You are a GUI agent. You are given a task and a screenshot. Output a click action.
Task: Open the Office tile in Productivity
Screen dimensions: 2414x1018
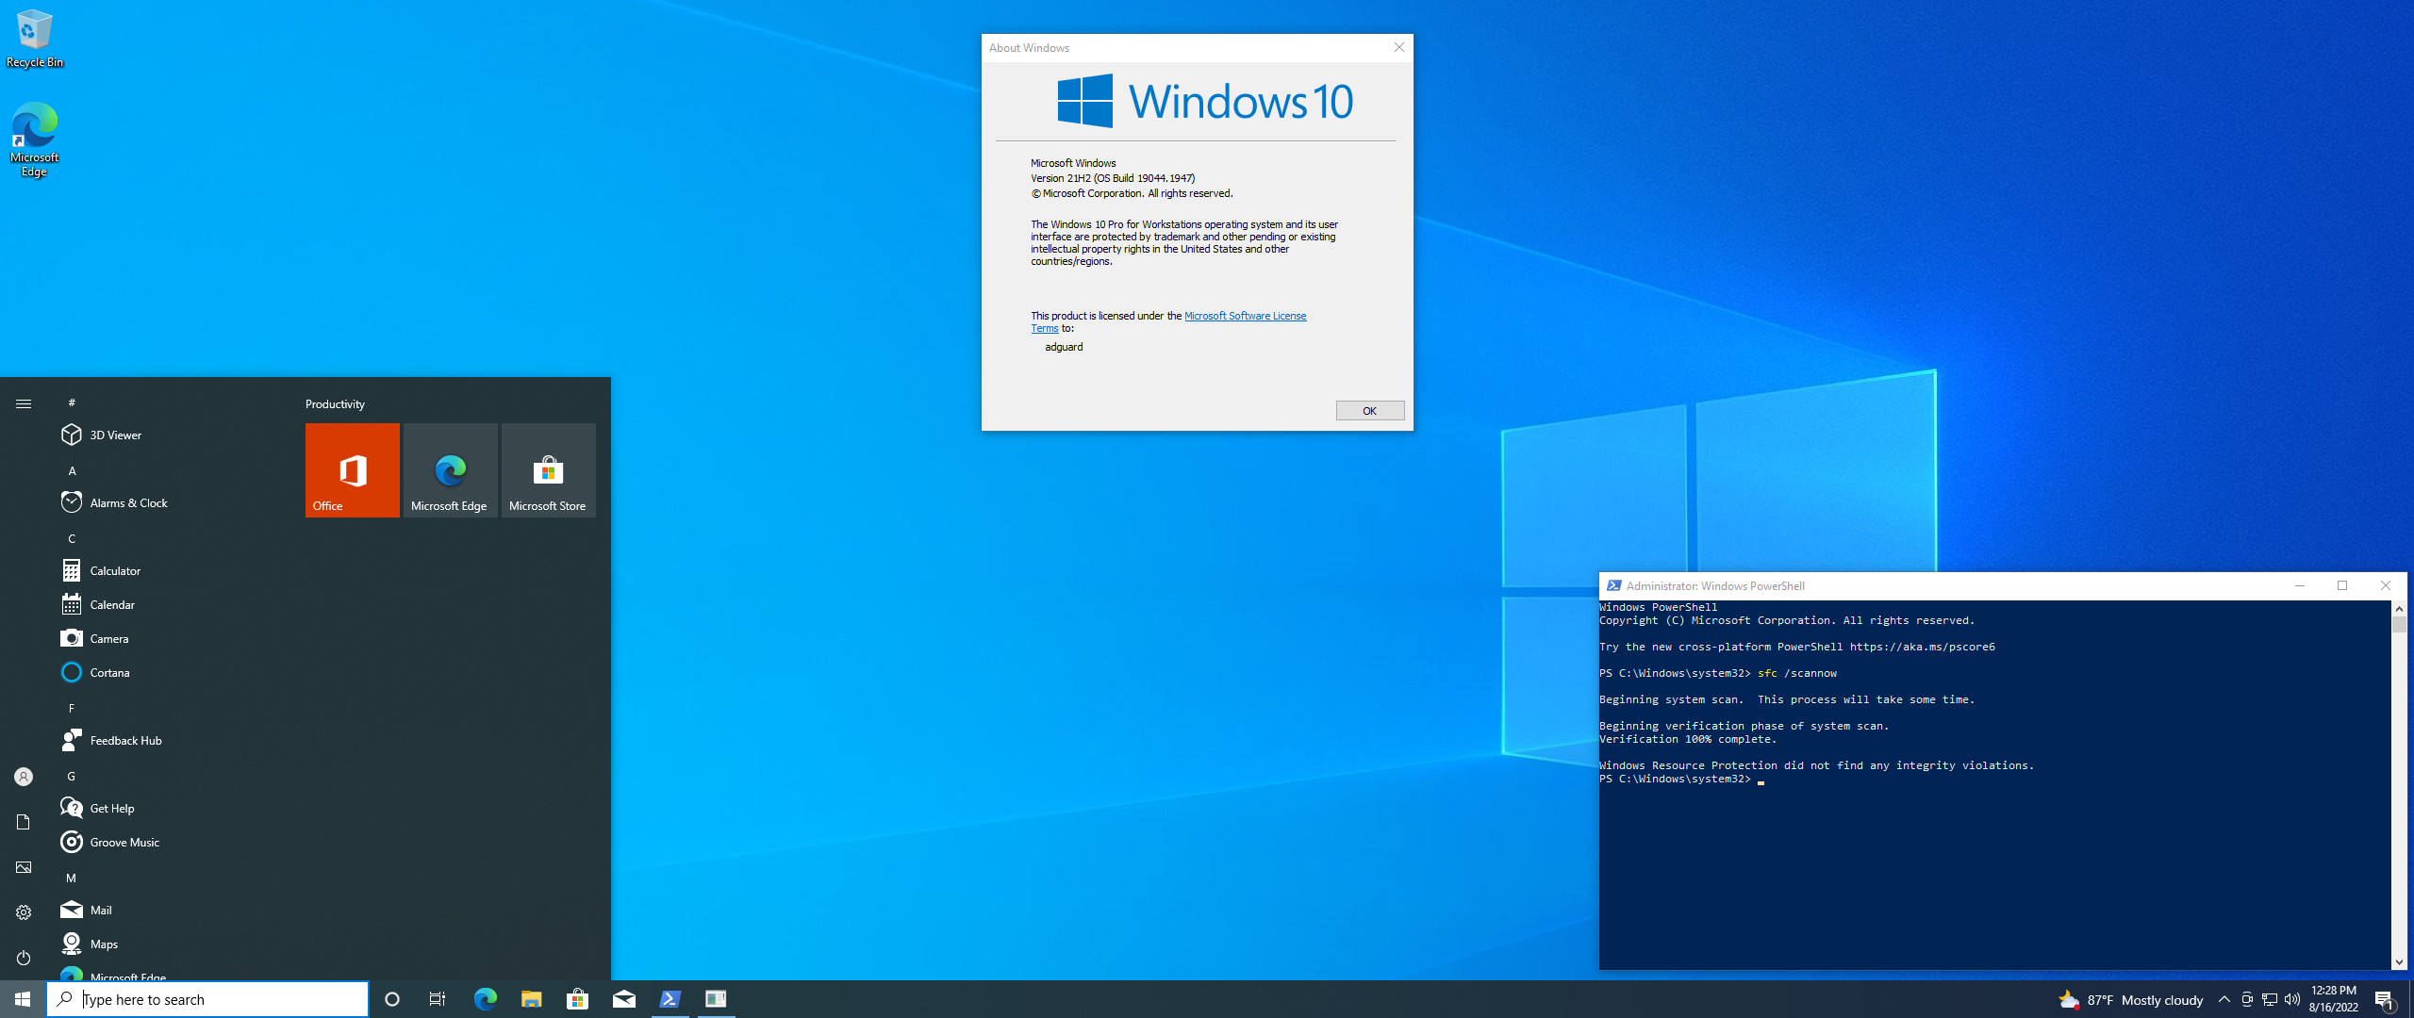[x=352, y=469]
